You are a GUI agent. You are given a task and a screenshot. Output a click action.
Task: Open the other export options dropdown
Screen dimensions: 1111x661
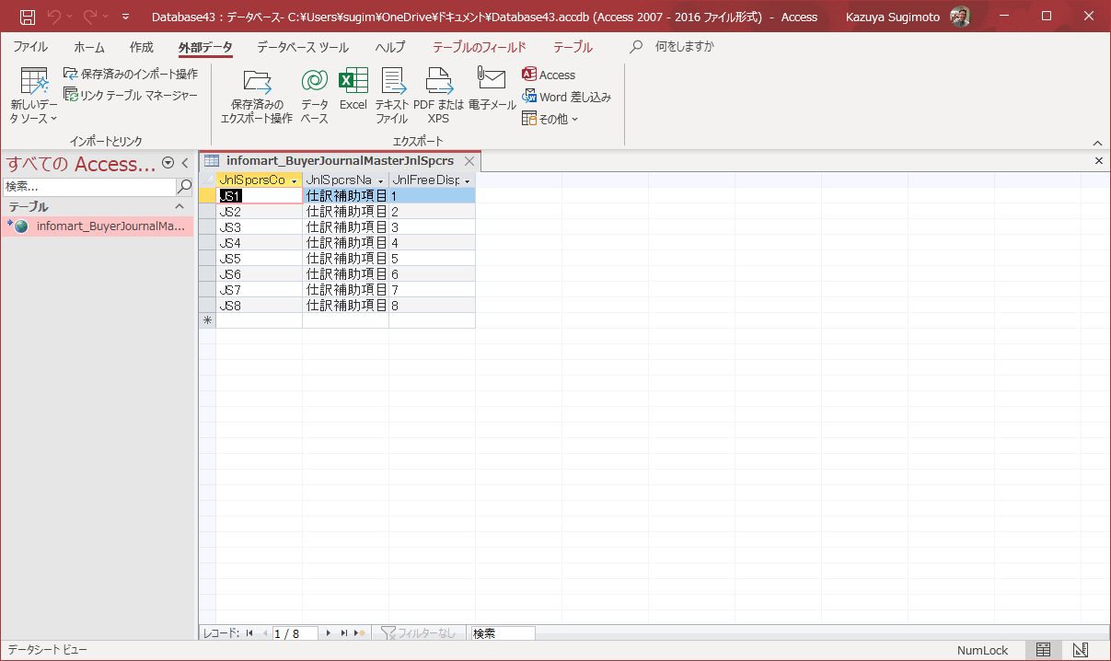click(550, 119)
